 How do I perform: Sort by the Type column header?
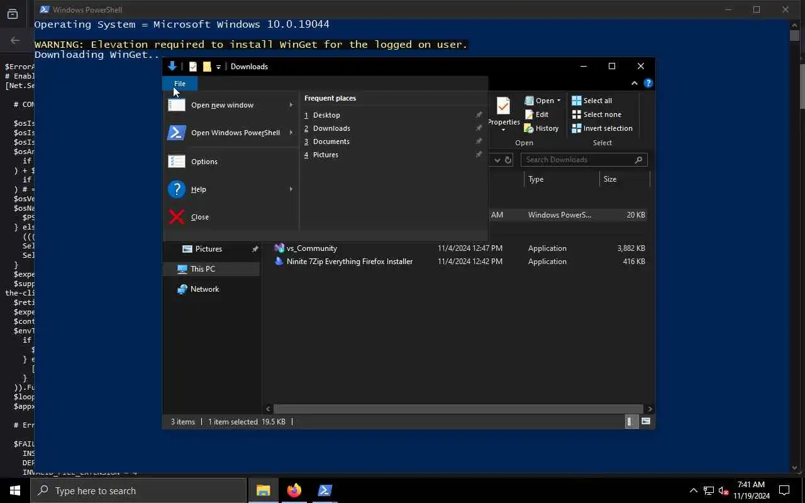[562, 179]
